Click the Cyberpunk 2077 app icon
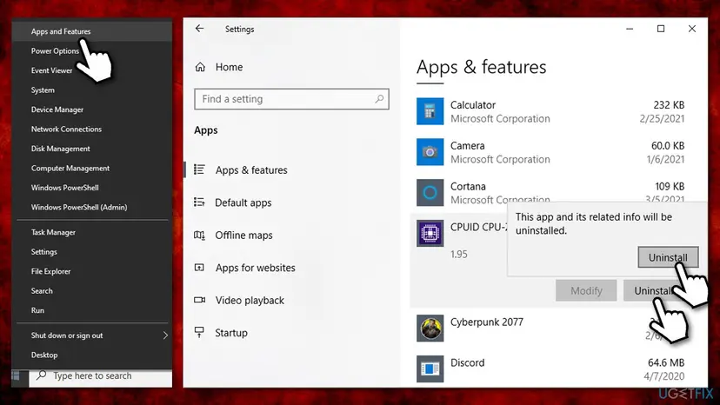Viewport: 720px width, 405px height. tap(430, 329)
